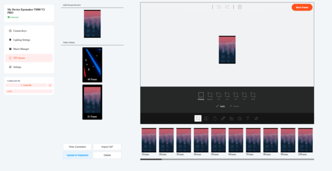
Task: Select the Draw pencil tool
Action: (223, 118)
